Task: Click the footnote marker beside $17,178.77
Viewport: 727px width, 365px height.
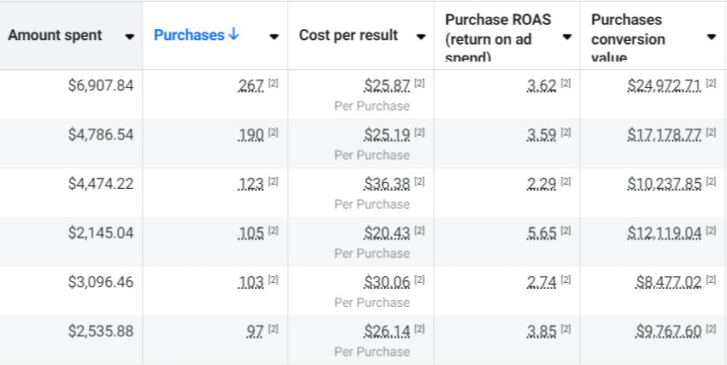Action: pyautogui.click(x=711, y=133)
